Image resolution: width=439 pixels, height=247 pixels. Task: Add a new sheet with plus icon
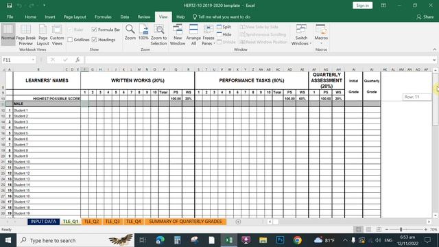[238, 222]
